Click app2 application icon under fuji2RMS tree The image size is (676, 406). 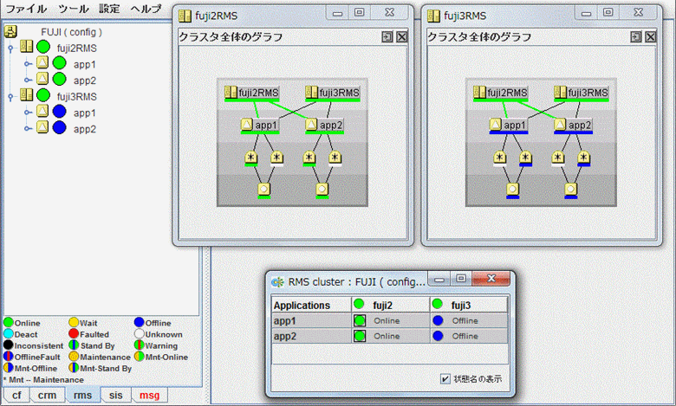(x=42, y=79)
